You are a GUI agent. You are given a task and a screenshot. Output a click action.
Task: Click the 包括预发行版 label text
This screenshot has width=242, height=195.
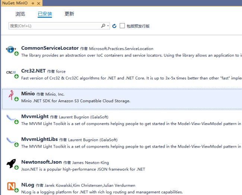point(138,26)
